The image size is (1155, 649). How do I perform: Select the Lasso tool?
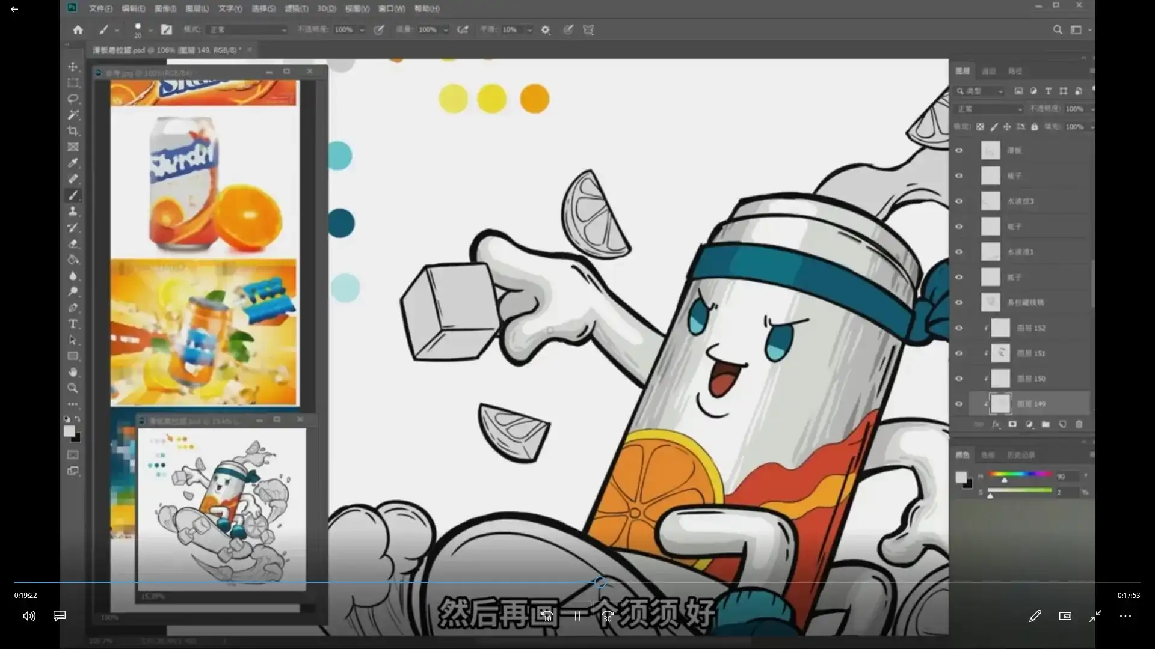point(73,99)
